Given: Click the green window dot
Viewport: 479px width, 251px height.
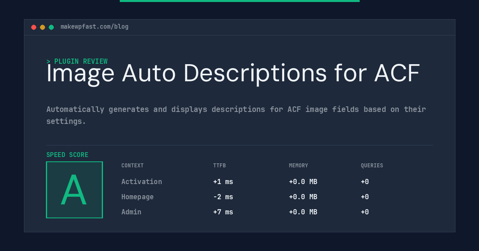Looking at the screenshot, I should click(51, 27).
